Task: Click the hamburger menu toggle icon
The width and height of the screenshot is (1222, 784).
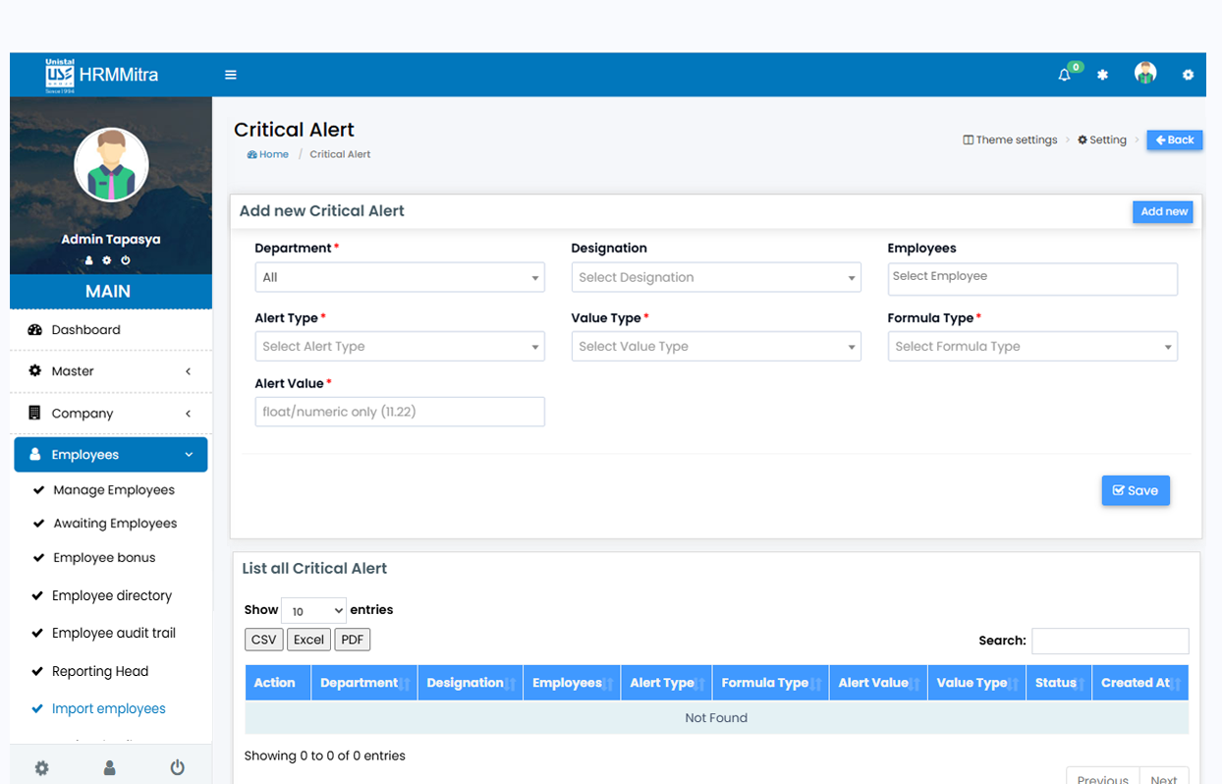Action: (231, 75)
